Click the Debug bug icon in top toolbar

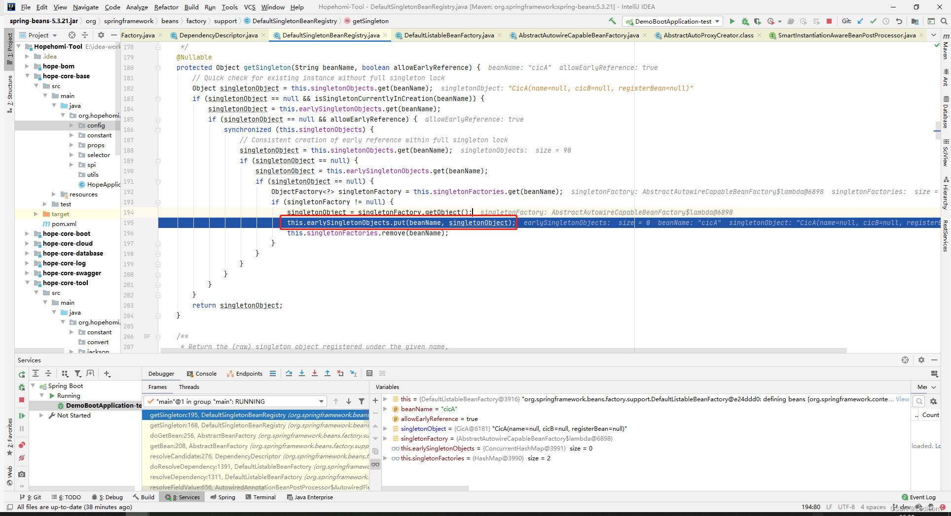pos(745,21)
